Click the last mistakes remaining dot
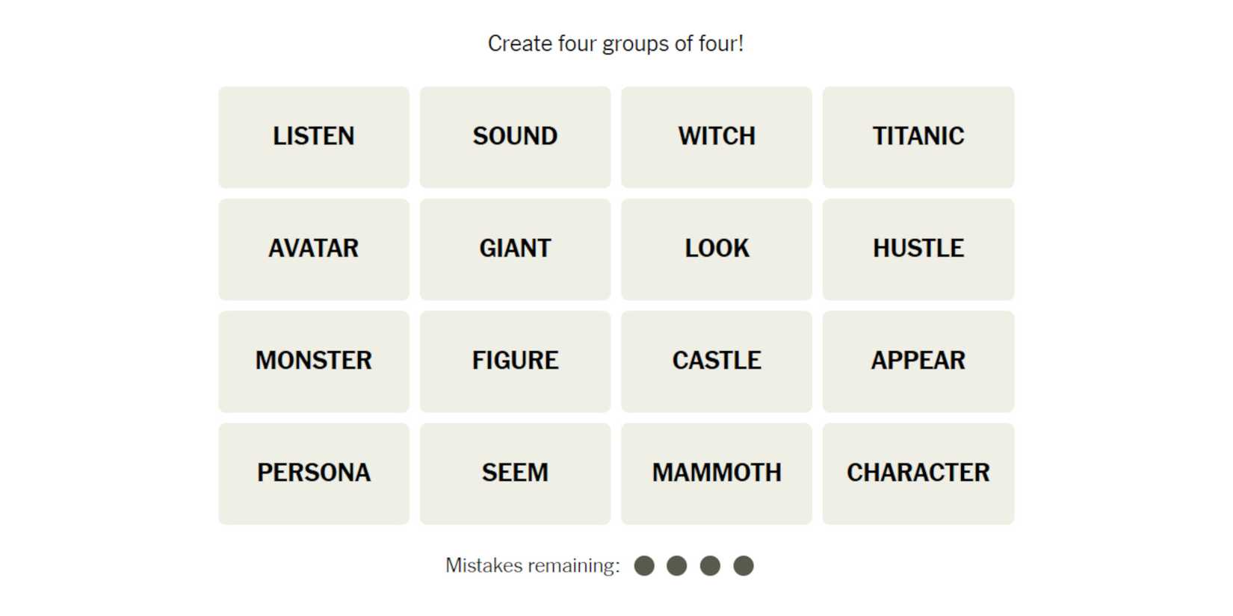This screenshot has height=616, width=1233. click(x=743, y=566)
